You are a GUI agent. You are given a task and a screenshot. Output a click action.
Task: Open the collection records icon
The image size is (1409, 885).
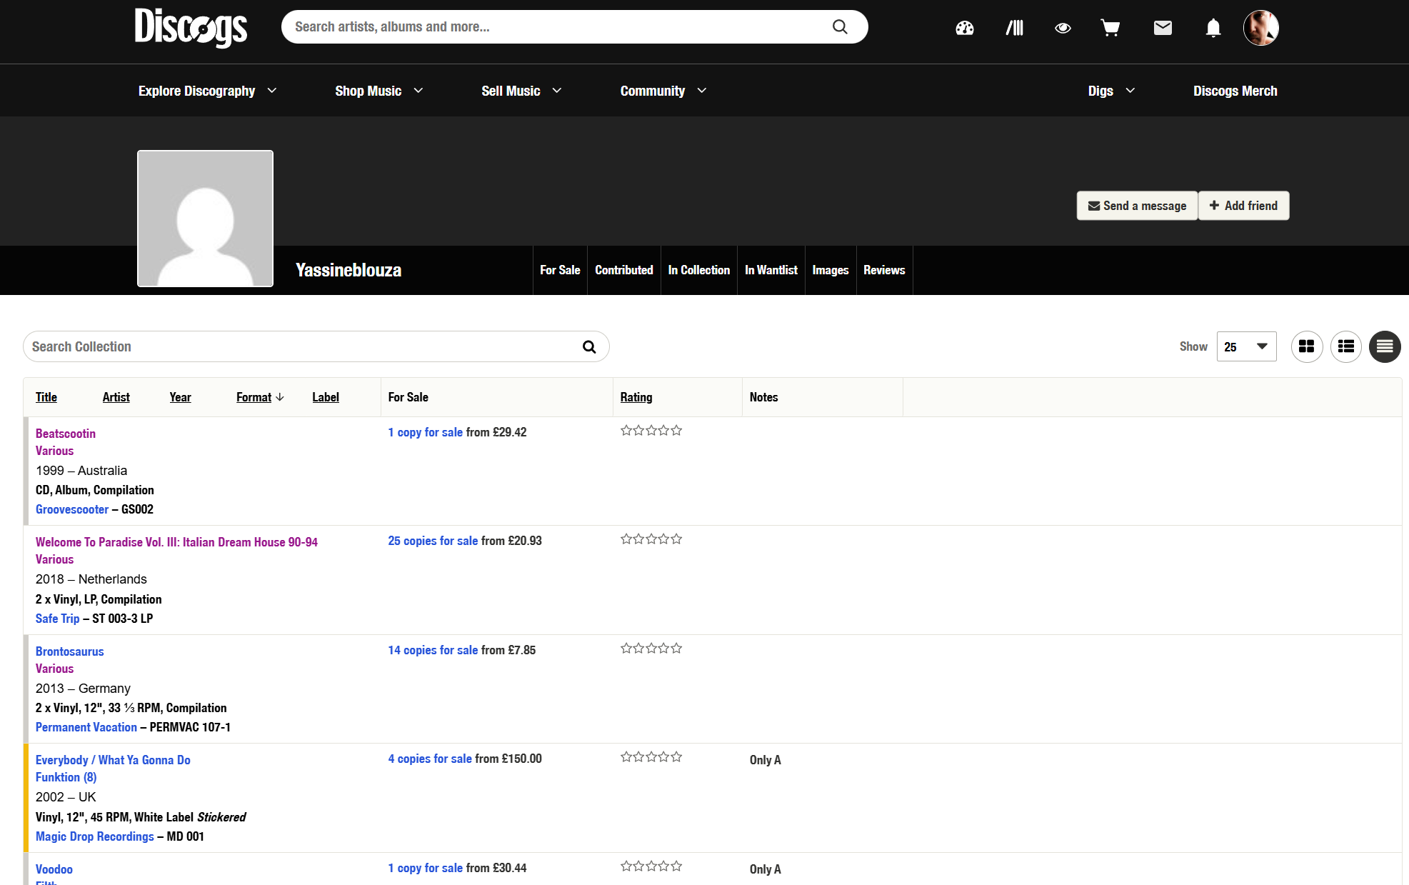pyautogui.click(x=1014, y=28)
